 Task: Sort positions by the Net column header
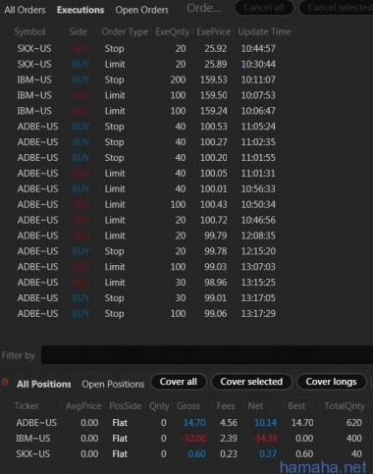pos(255,406)
